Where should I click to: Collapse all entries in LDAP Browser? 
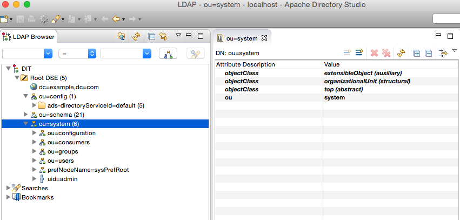click(151, 37)
